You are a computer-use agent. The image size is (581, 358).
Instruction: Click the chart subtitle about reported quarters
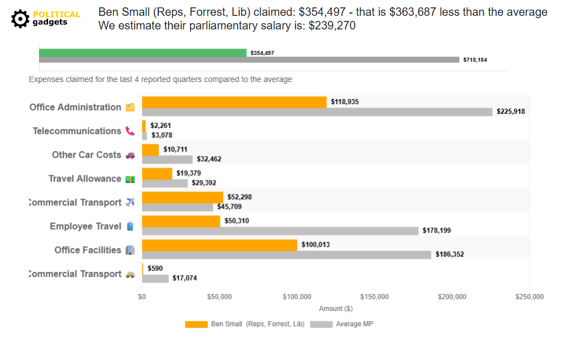point(160,79)
